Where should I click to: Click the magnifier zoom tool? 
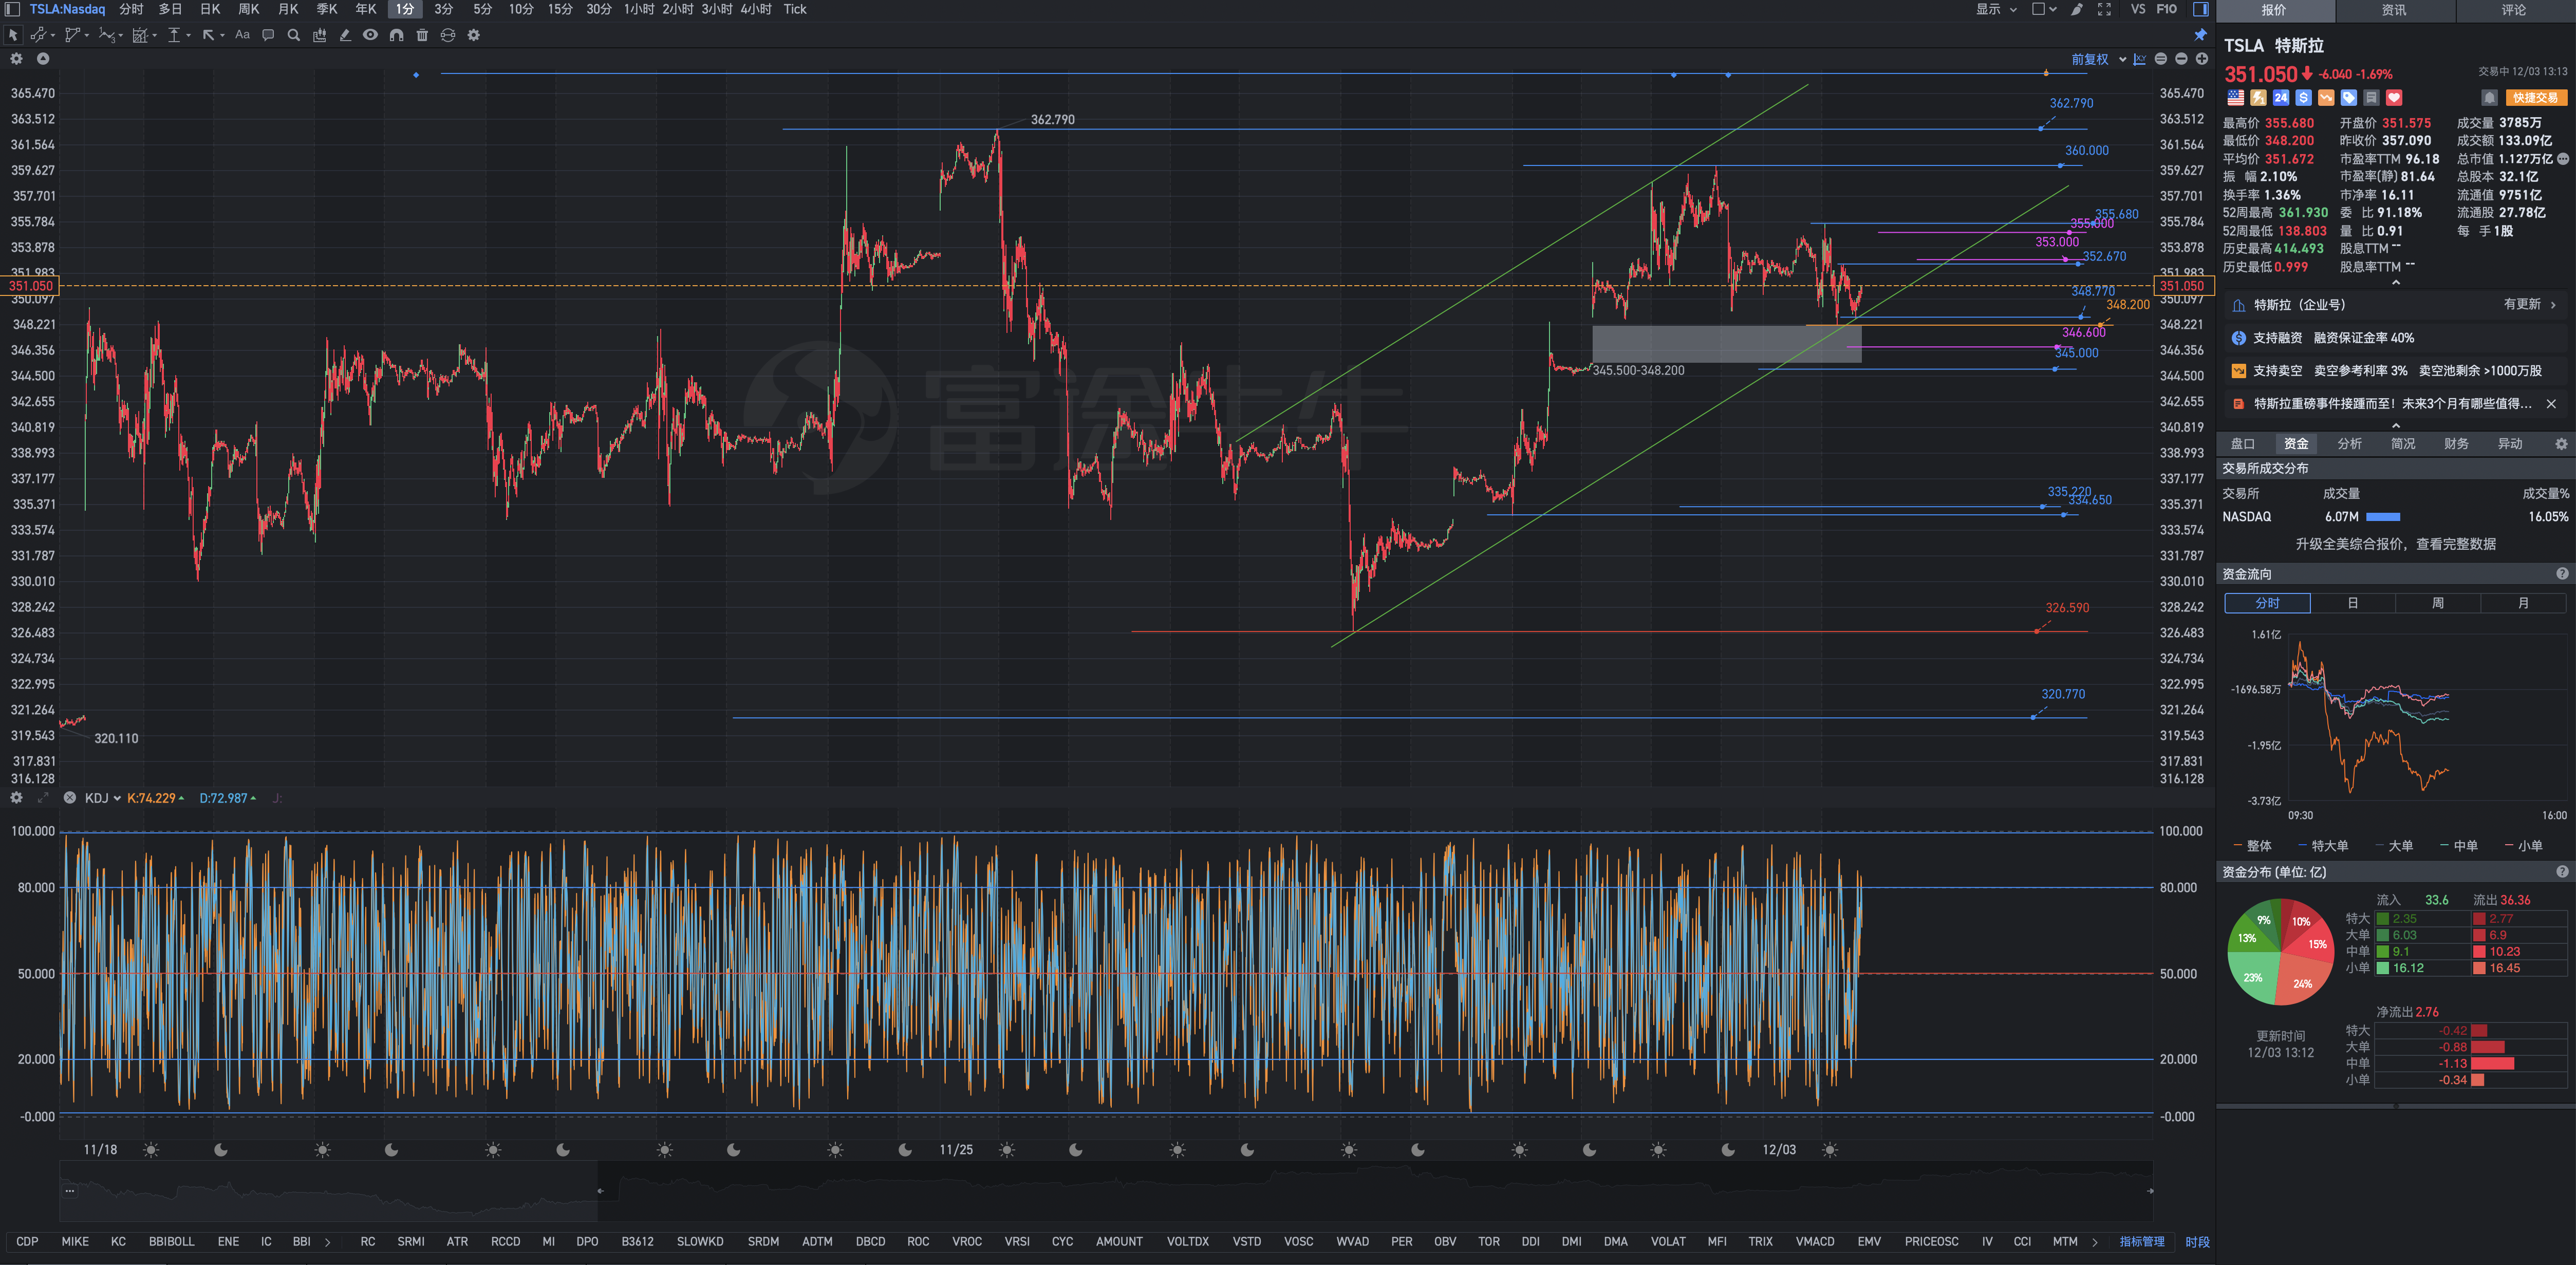[294, 35]
